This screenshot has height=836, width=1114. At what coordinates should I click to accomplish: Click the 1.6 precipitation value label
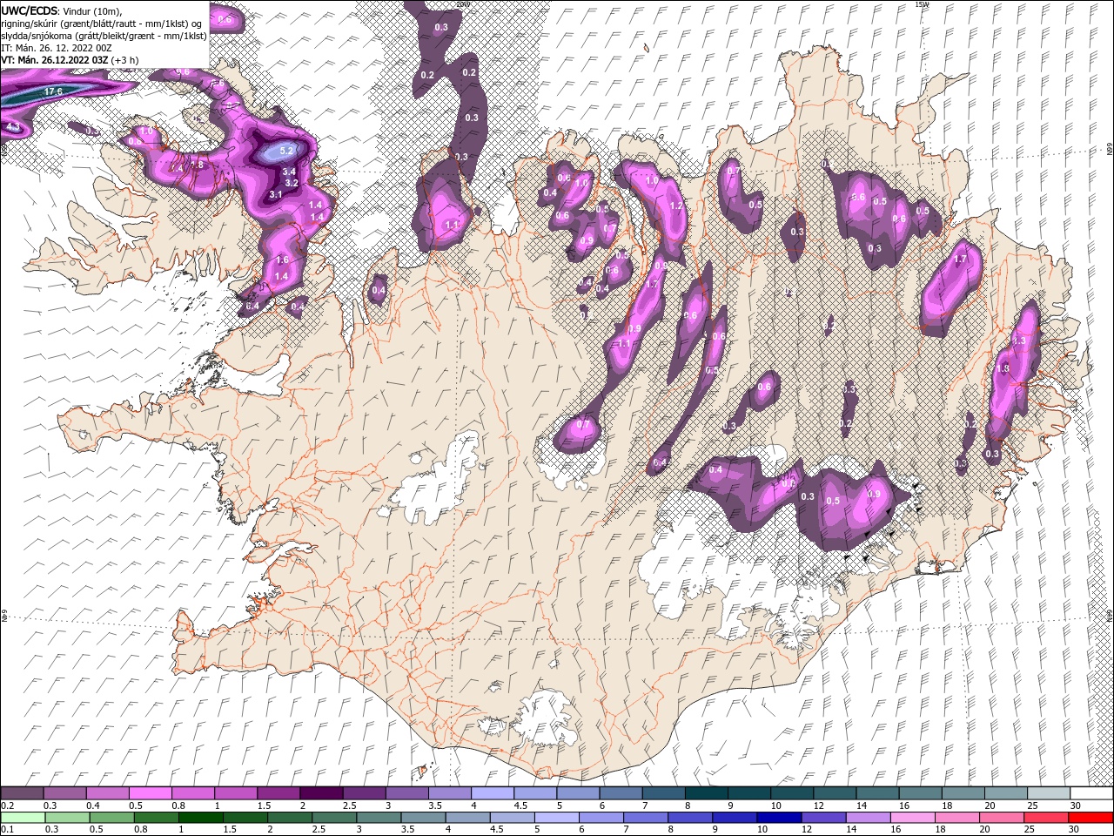[x=281, y=260]
